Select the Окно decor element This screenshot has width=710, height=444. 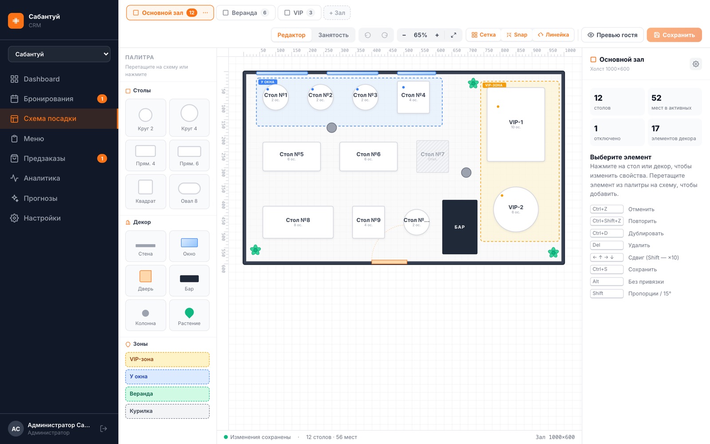(189, 246)
